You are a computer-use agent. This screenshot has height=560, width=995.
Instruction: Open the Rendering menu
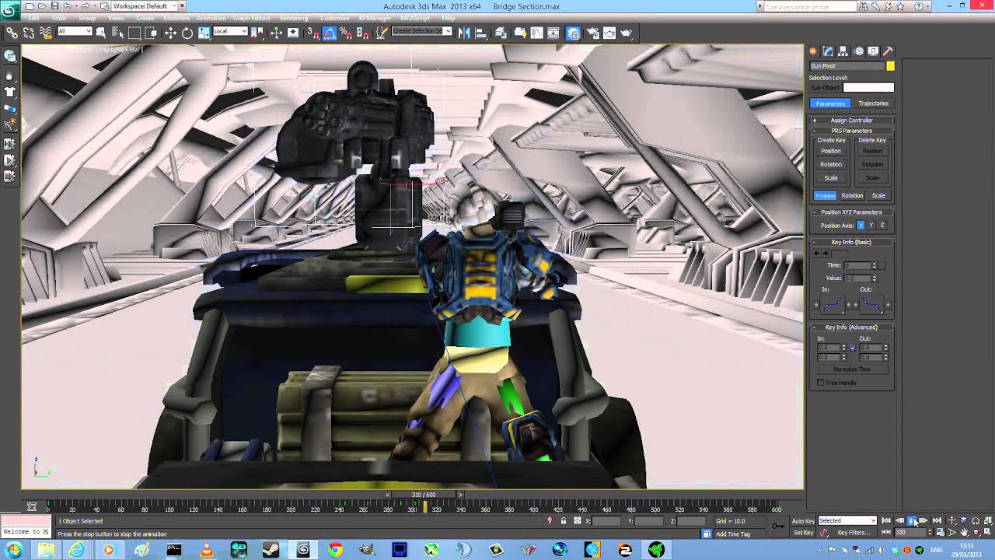click(x=294, y=18)
